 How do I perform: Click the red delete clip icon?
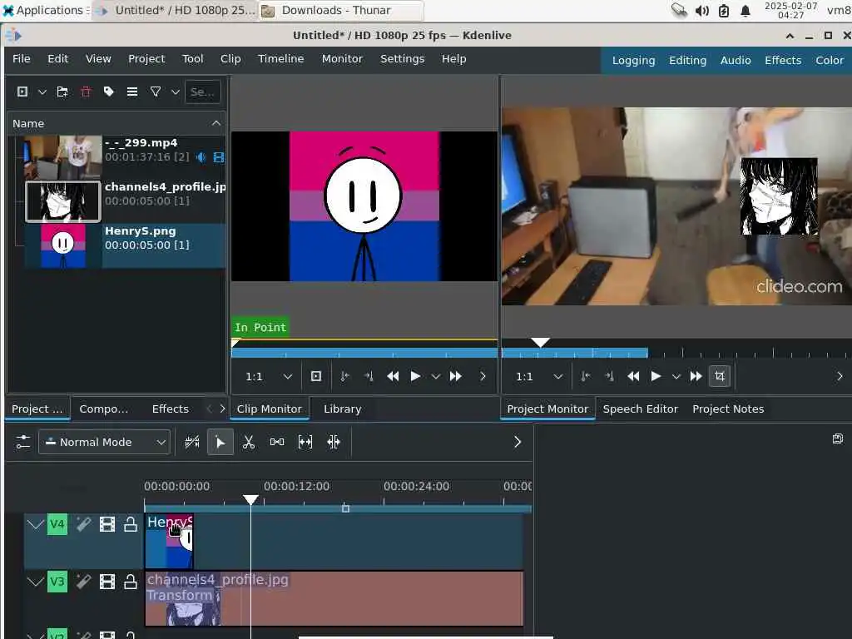click(x=86, y=92)
